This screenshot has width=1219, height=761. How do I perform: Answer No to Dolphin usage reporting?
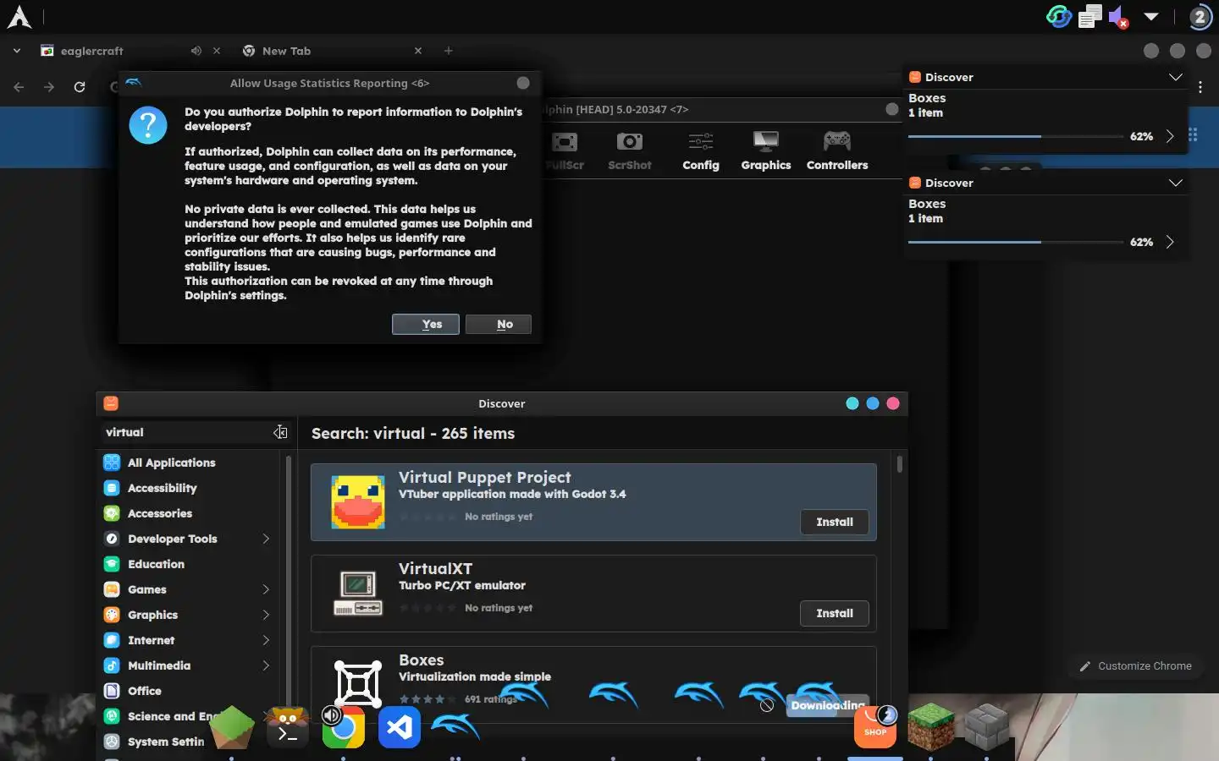click(x=499, y=324)
